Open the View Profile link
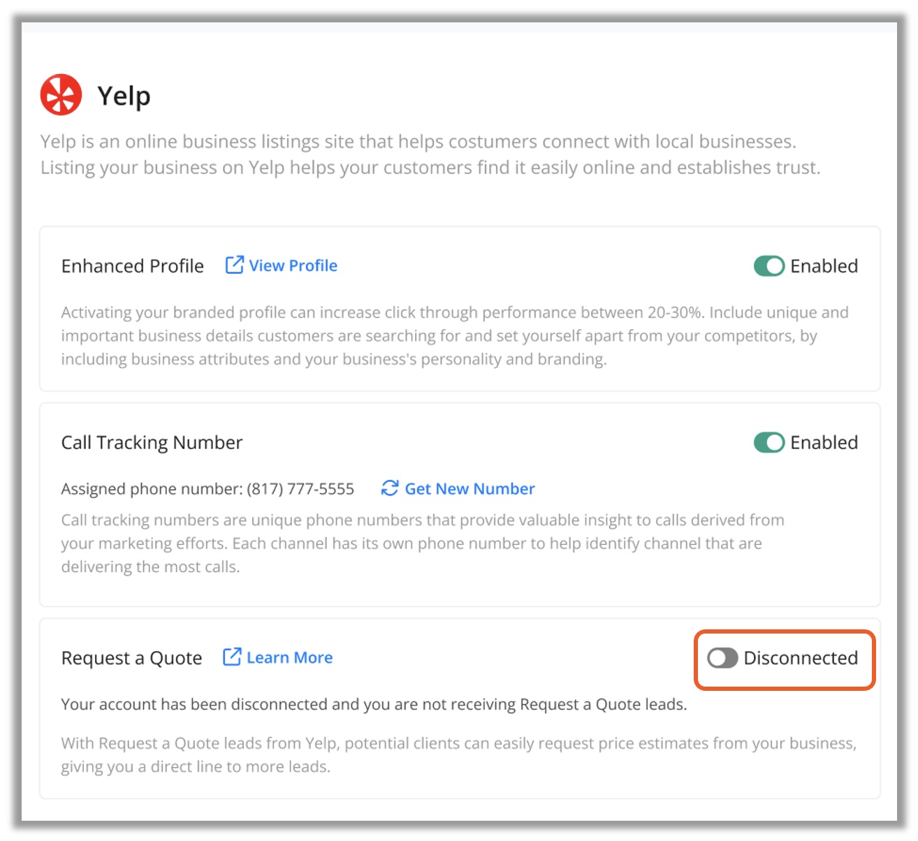918x841 pixels. 293,265
